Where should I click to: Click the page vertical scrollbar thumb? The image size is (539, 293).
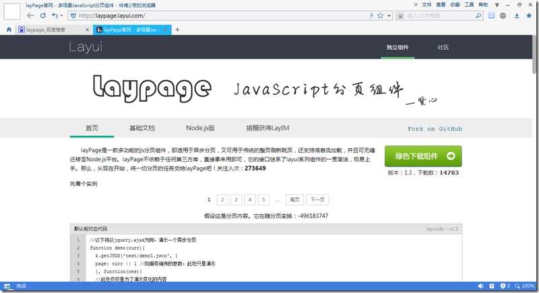point(534,54)
